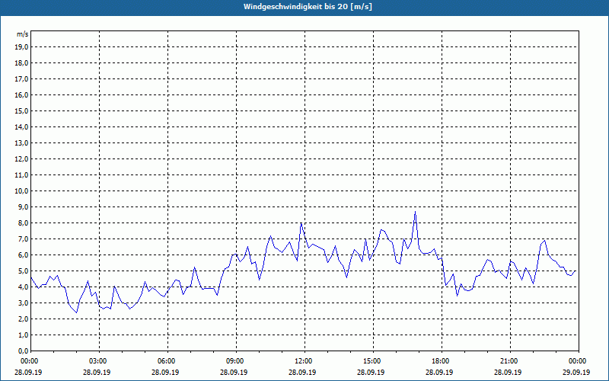Select the '28.09.19' date under 12:00
The height and width of the screenshot is (381, 609).
pos(302,373)
